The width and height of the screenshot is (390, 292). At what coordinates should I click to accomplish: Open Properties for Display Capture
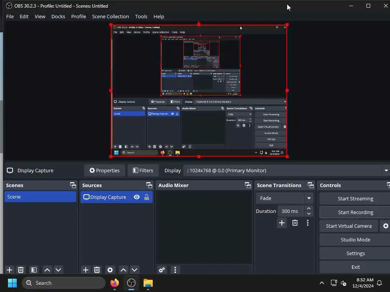click(105, 171)
